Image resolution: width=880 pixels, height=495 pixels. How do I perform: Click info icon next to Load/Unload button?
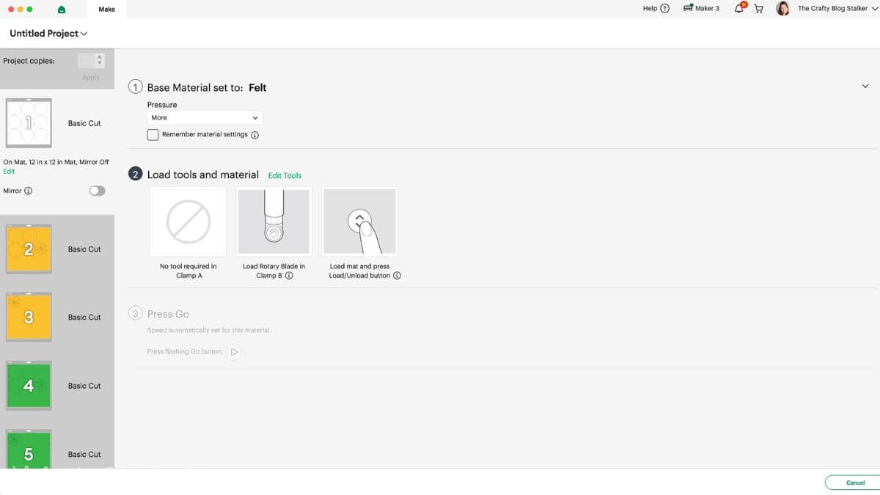click(397, 276)
